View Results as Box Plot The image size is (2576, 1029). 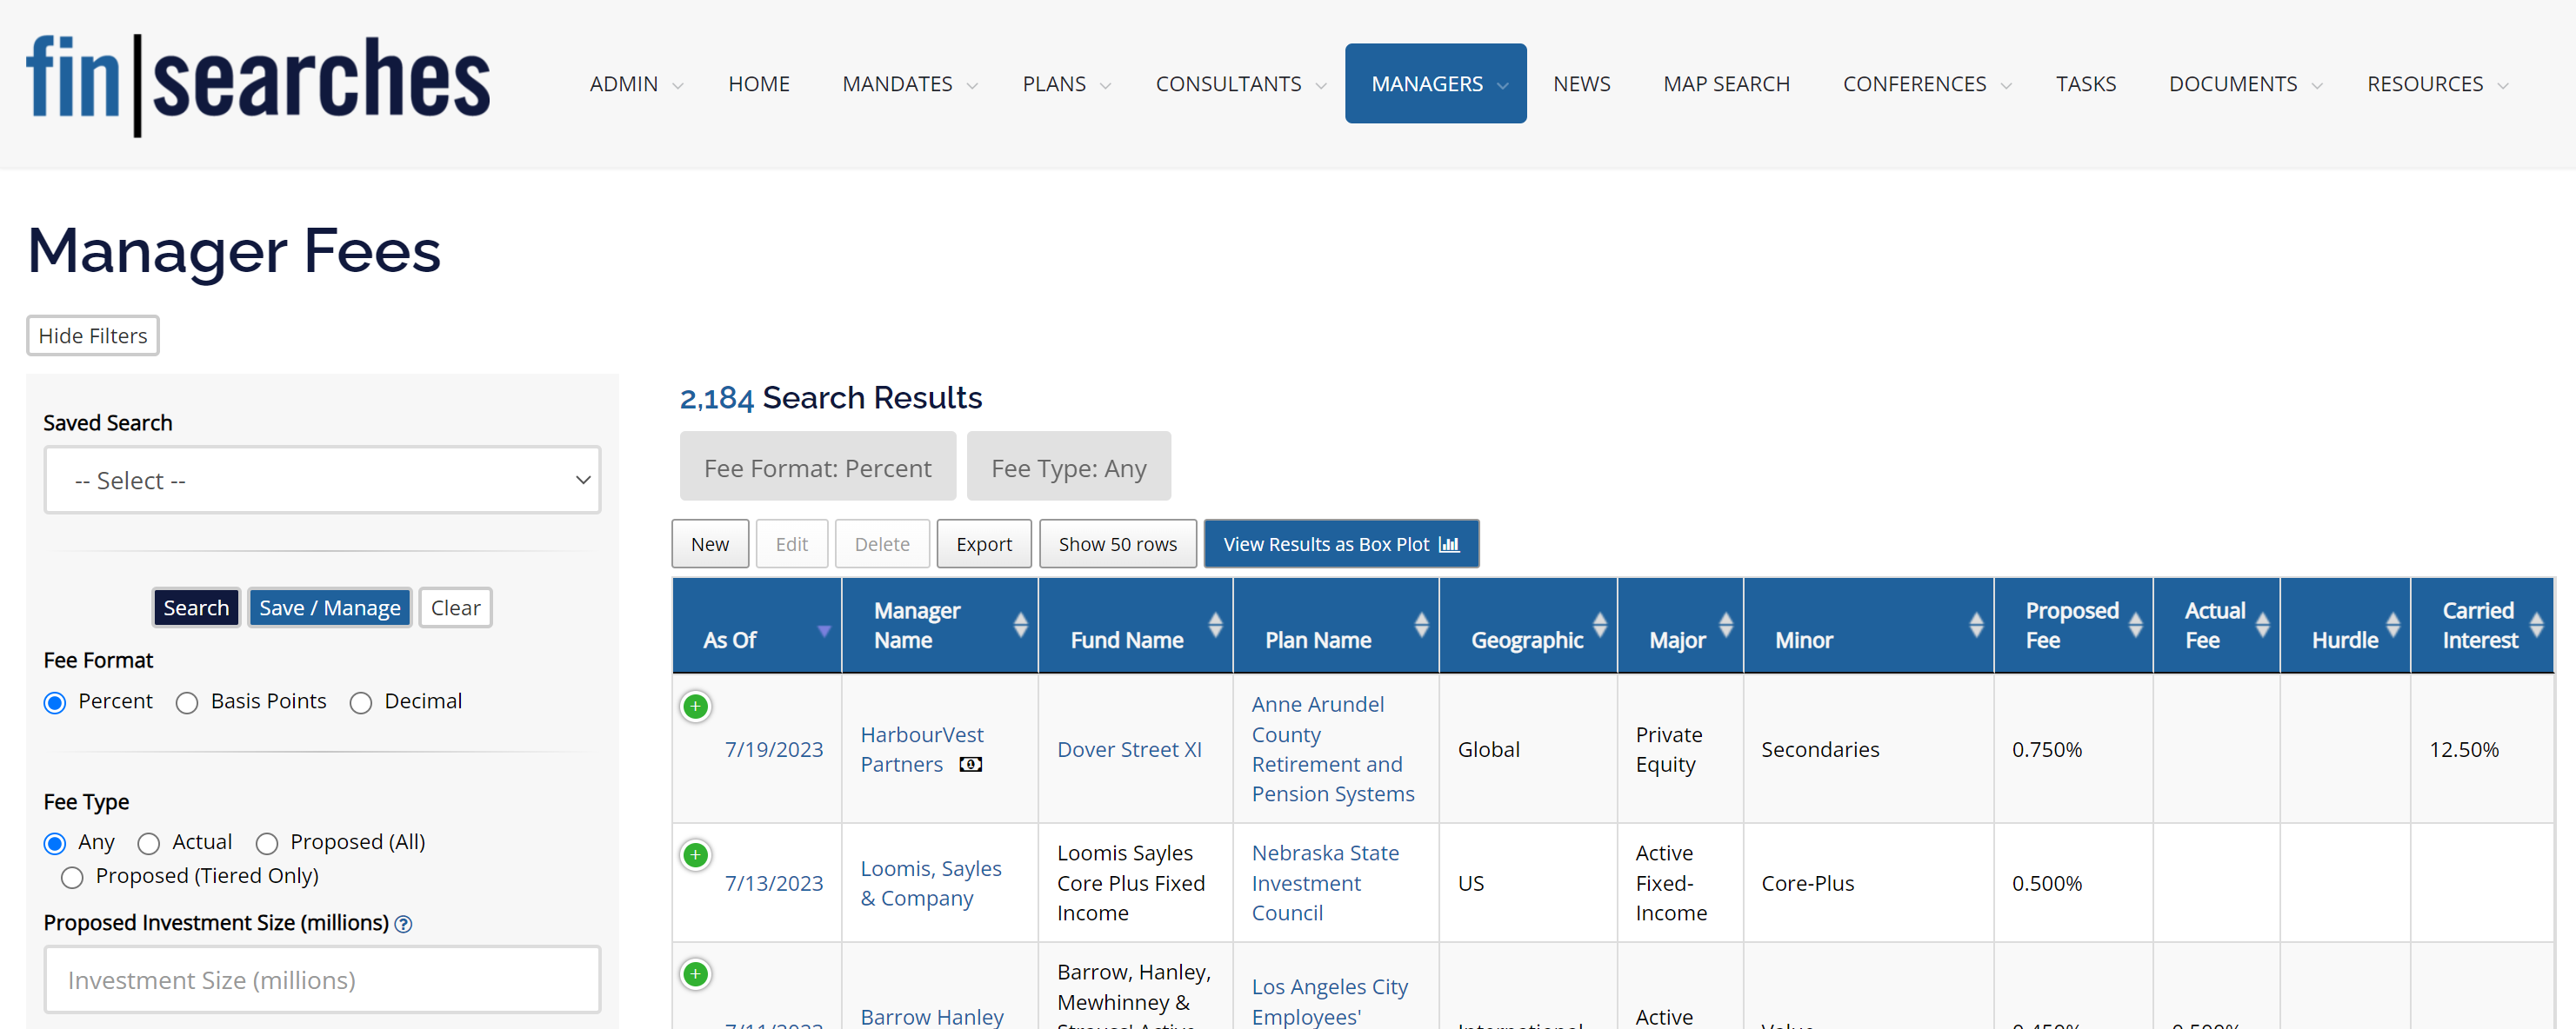1341,544
